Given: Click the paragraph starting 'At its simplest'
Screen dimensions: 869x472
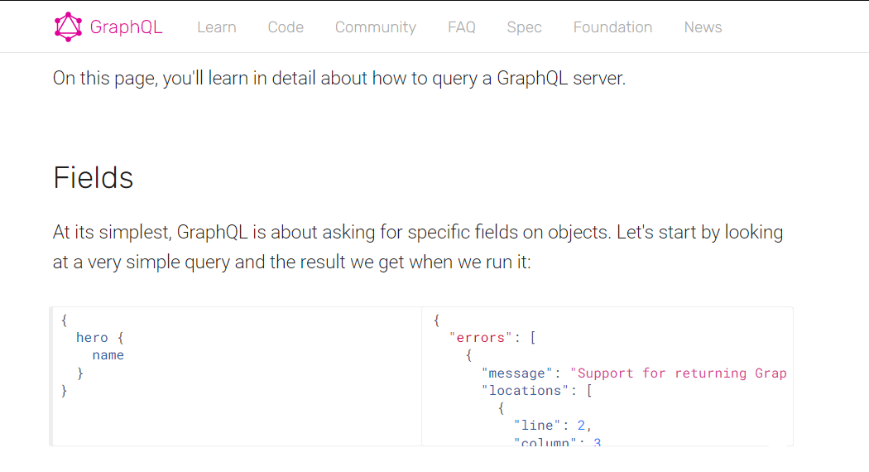Looking at the screenshot, I should [x=418, y=247].
